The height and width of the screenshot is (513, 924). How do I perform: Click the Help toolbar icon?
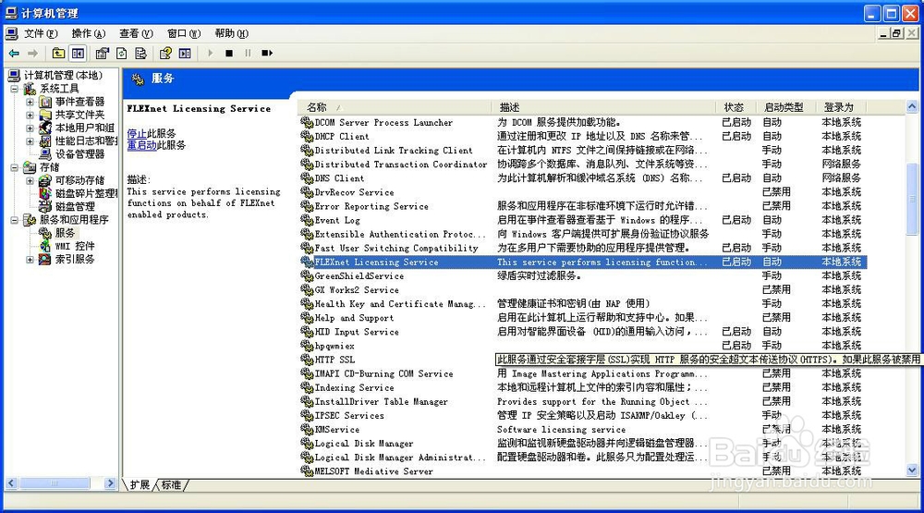[165, 53]
